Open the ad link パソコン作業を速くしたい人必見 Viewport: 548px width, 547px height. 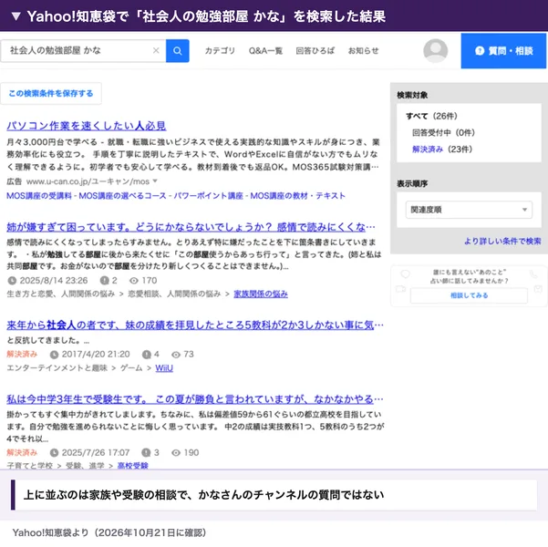click(87, 126)
